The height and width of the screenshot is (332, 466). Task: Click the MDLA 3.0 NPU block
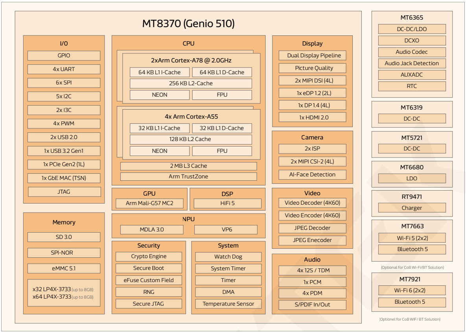point(152,229)
